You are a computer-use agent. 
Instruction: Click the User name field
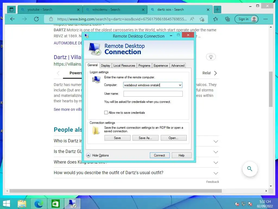pos(153,94)
